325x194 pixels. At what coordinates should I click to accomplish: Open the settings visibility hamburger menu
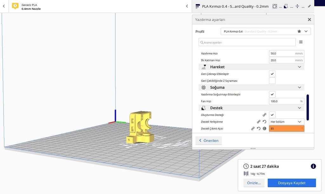coord(301,42)
